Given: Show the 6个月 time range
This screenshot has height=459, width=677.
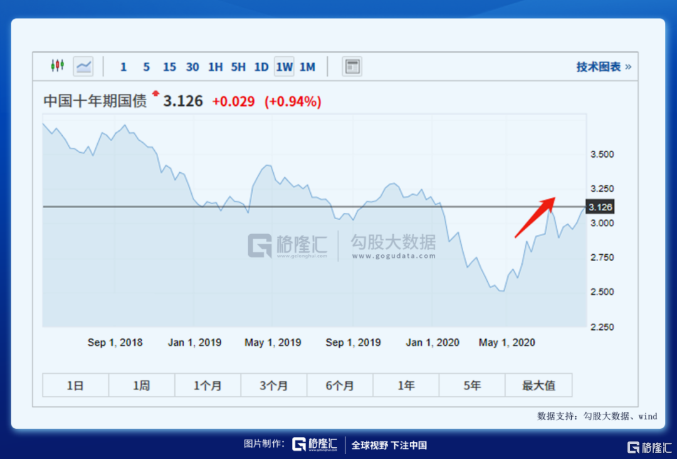Looking at the screenshot, I should pyautogui.click(x=340, y=385).
